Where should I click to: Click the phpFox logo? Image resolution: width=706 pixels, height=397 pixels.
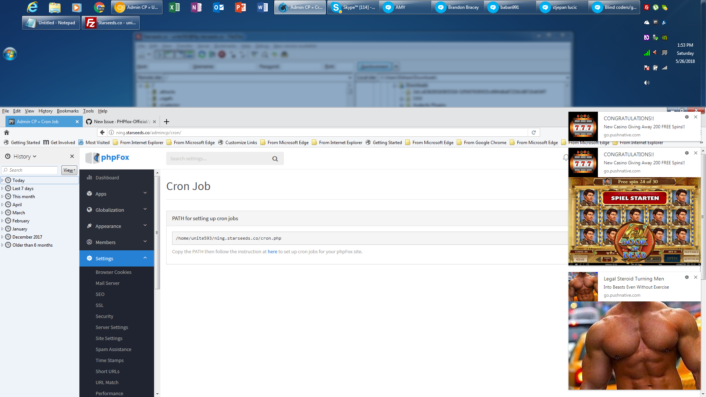pos(107,158)
